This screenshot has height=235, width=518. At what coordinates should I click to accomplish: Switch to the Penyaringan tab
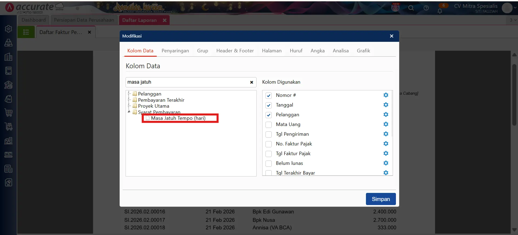pos(175,51)
